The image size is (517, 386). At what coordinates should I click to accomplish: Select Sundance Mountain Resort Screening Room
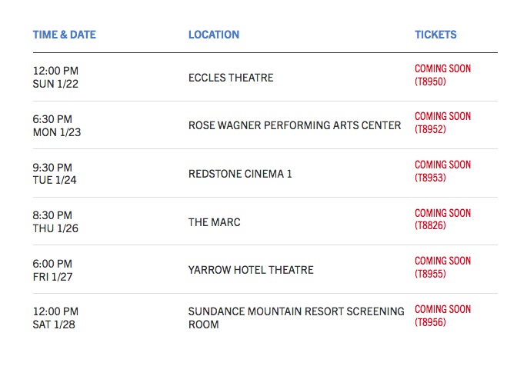296,318
